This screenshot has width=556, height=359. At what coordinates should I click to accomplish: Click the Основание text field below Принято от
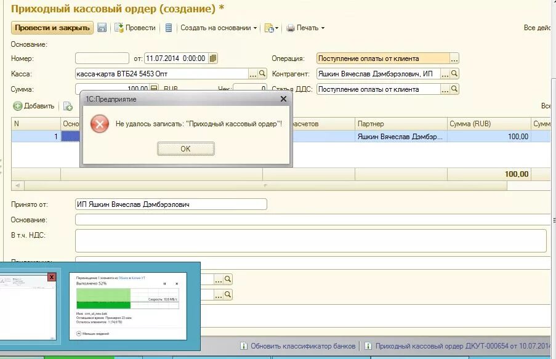tap(313, 220)
